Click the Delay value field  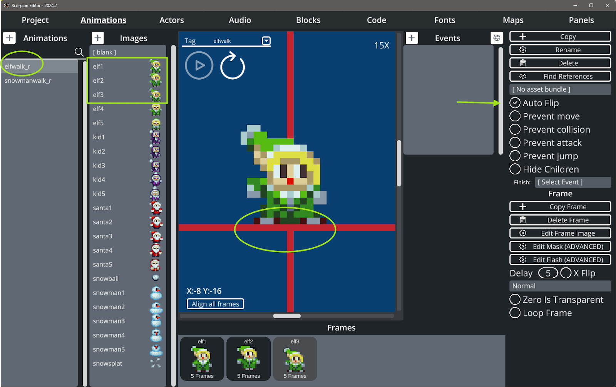[548, 273]
